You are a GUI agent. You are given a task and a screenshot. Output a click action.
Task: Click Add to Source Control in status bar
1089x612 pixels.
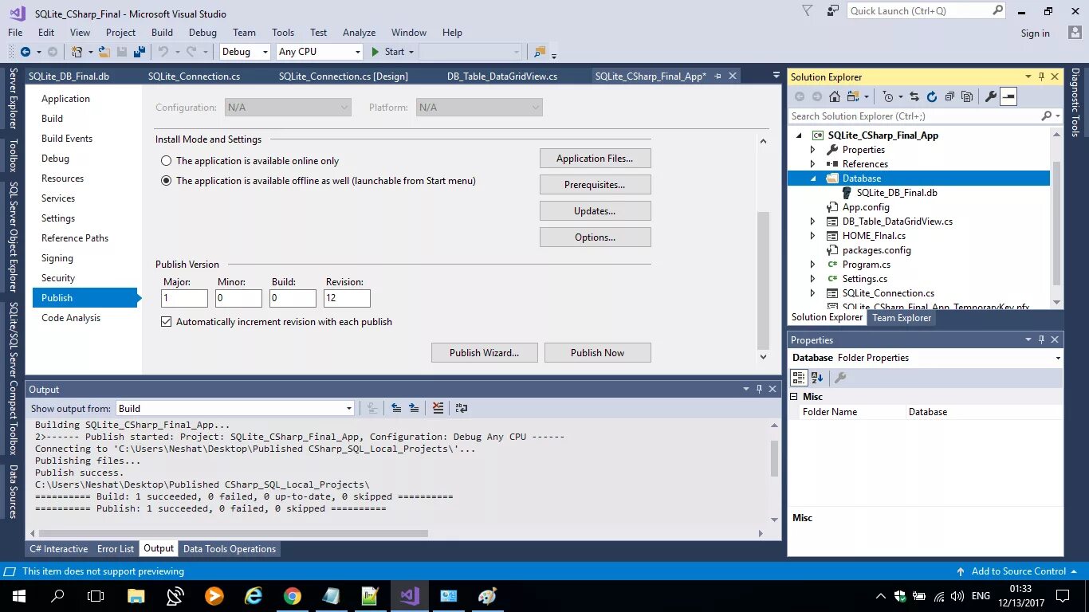1018,571
